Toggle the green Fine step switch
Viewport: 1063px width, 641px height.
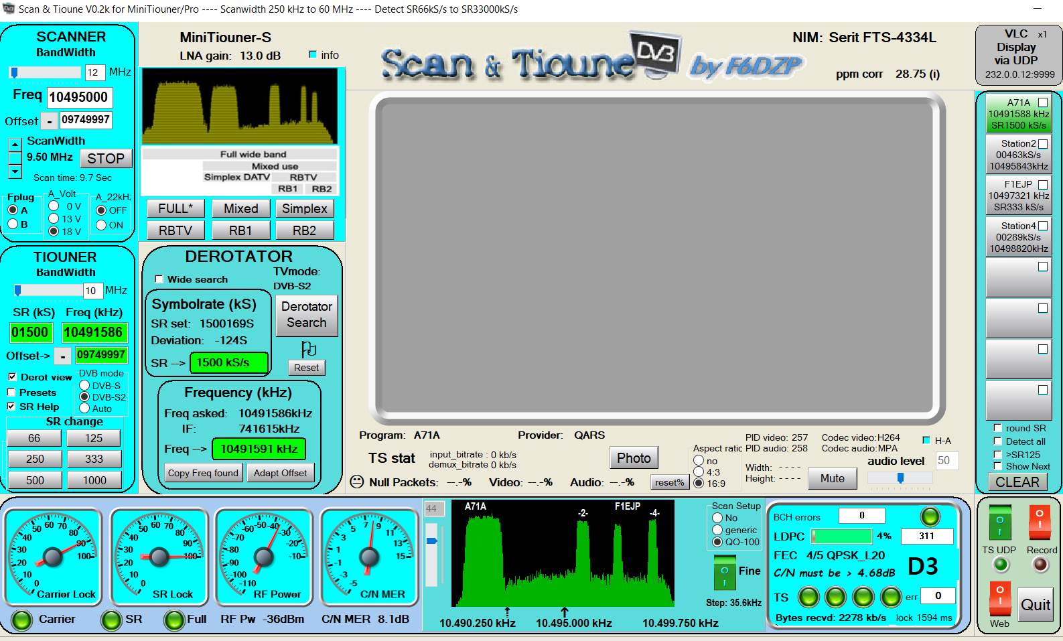[724, 575]
